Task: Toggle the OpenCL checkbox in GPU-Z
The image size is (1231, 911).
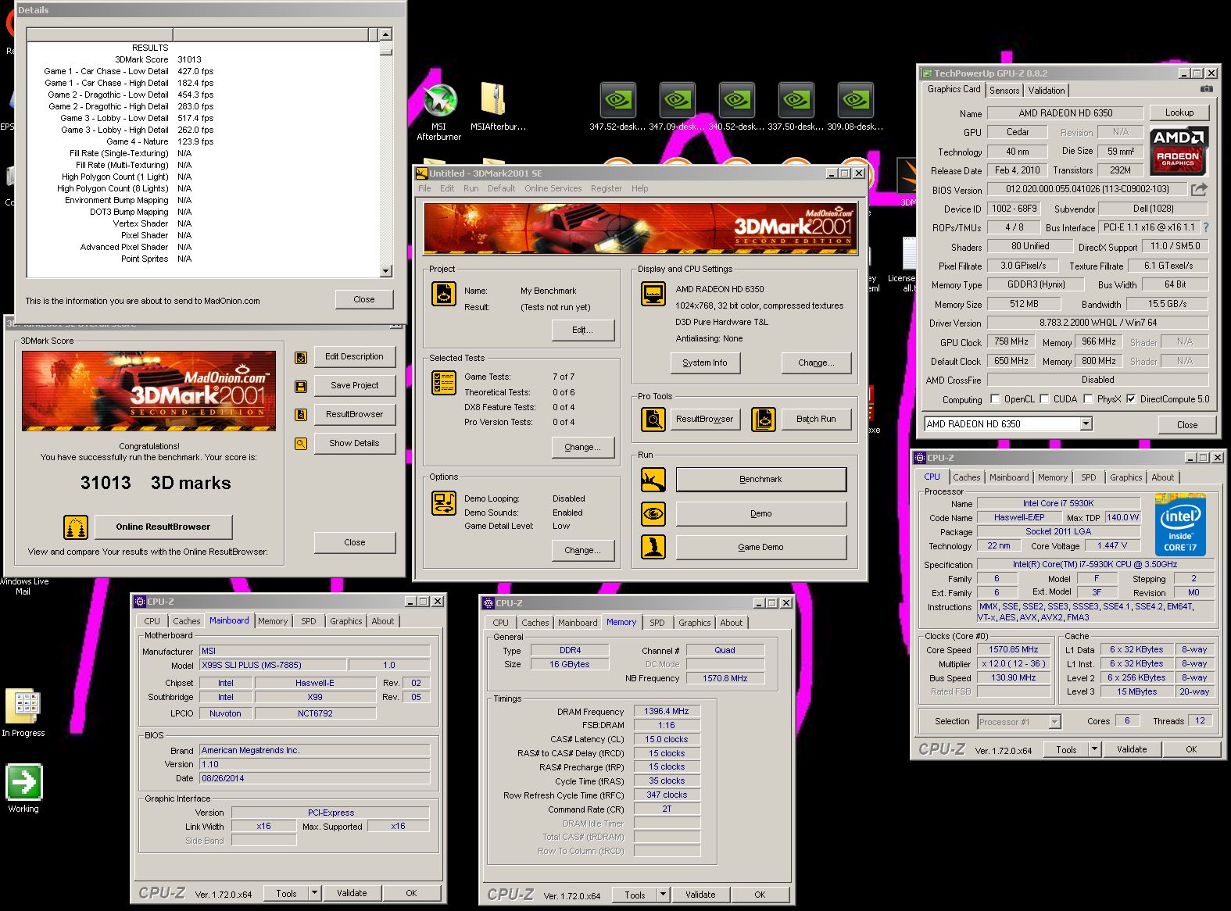Action: click(995, 398)
